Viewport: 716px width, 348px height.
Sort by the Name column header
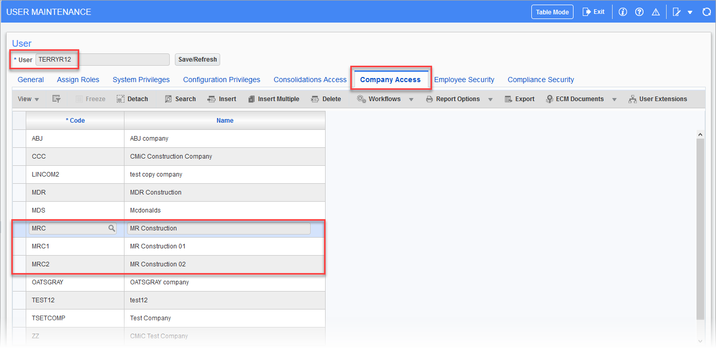[x=225, y=121]
